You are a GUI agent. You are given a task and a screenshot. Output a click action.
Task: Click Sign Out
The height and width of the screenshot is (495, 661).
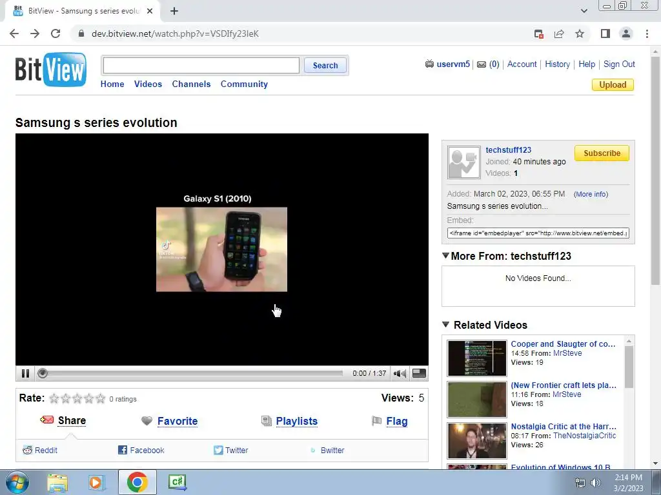(x=619, y=64)
